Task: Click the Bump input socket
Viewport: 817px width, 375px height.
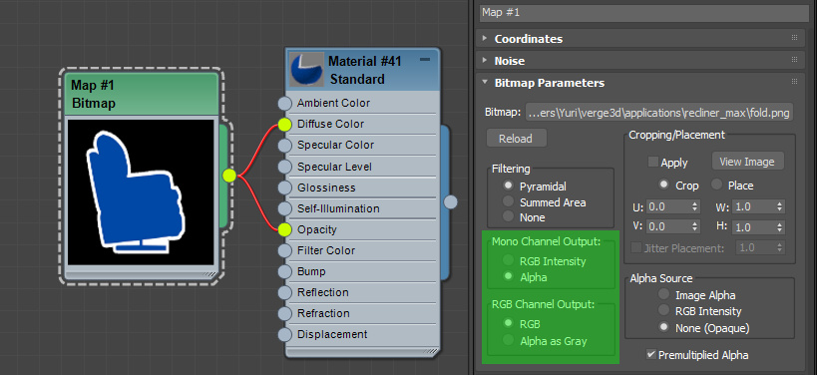Action: (x=284, y=272)
